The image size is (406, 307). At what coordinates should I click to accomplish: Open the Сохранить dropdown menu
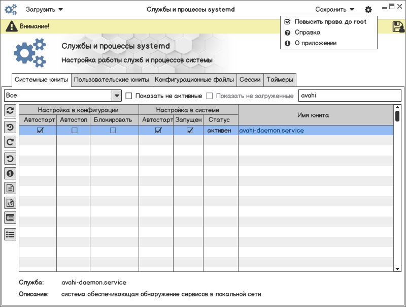pos(334,10)
